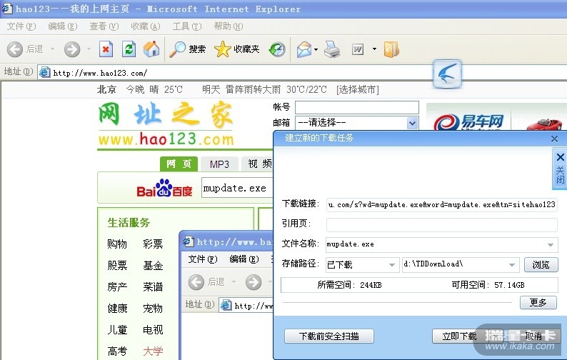Open dropdown arrow beside Mail icon
This screenshot has height=360, width=567.
click(316, 49)
